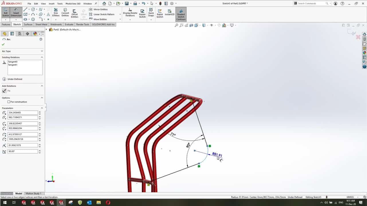The image size is (367, 206).
Task: Open the Insert menu
Action: pyautogui.click(x=52, y=4)
